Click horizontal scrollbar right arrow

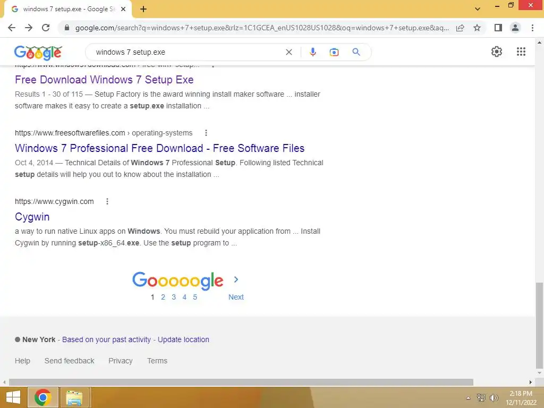pos(531,382)
